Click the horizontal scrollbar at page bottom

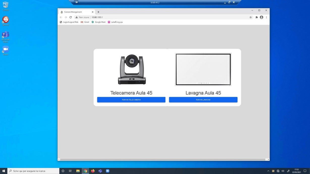[x=163, y=159]
